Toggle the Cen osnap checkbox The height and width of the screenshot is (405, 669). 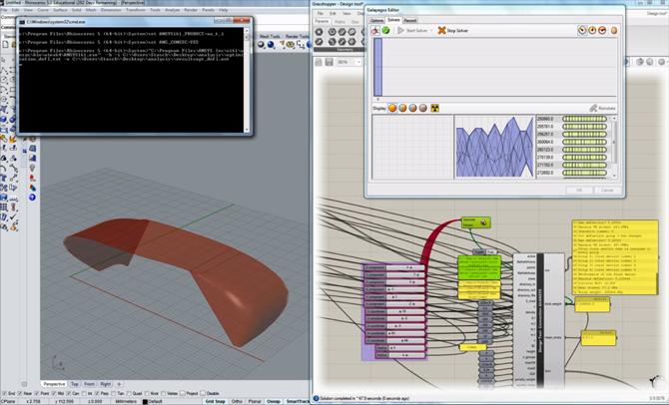pyautogui.click(x=68, y=393)
